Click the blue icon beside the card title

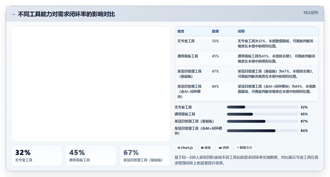tap(14, 14)
